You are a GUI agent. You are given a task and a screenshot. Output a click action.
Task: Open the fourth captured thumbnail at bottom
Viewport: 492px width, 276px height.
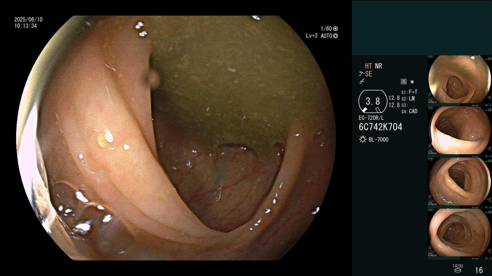pos(460,234)
